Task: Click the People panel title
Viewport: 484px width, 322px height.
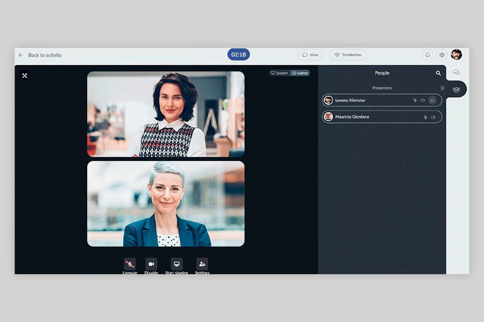Action: point(382,73)
